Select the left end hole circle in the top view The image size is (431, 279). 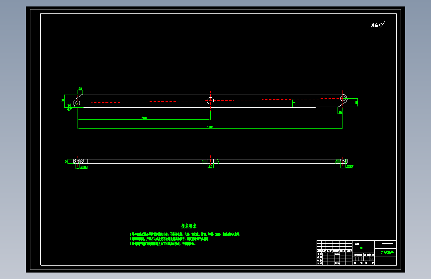click(x=77, y=103)
